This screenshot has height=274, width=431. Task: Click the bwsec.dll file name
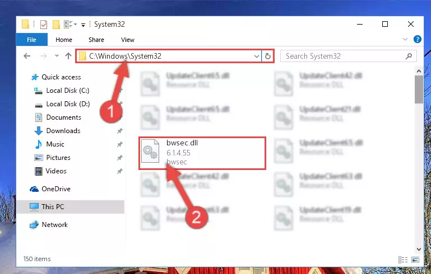[x=182, y=143]
